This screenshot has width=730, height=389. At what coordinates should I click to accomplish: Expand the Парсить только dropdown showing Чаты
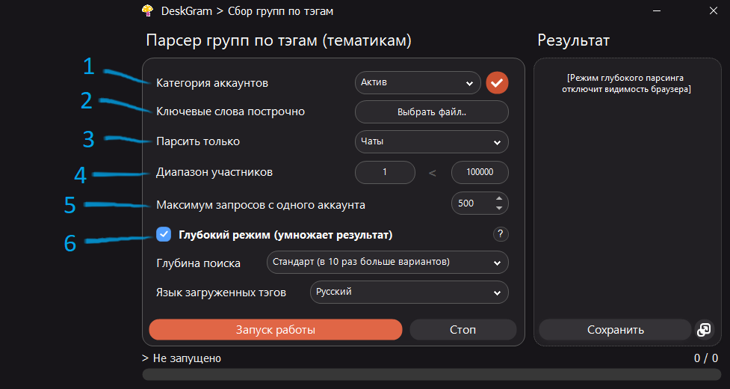(x=431, y=141)
